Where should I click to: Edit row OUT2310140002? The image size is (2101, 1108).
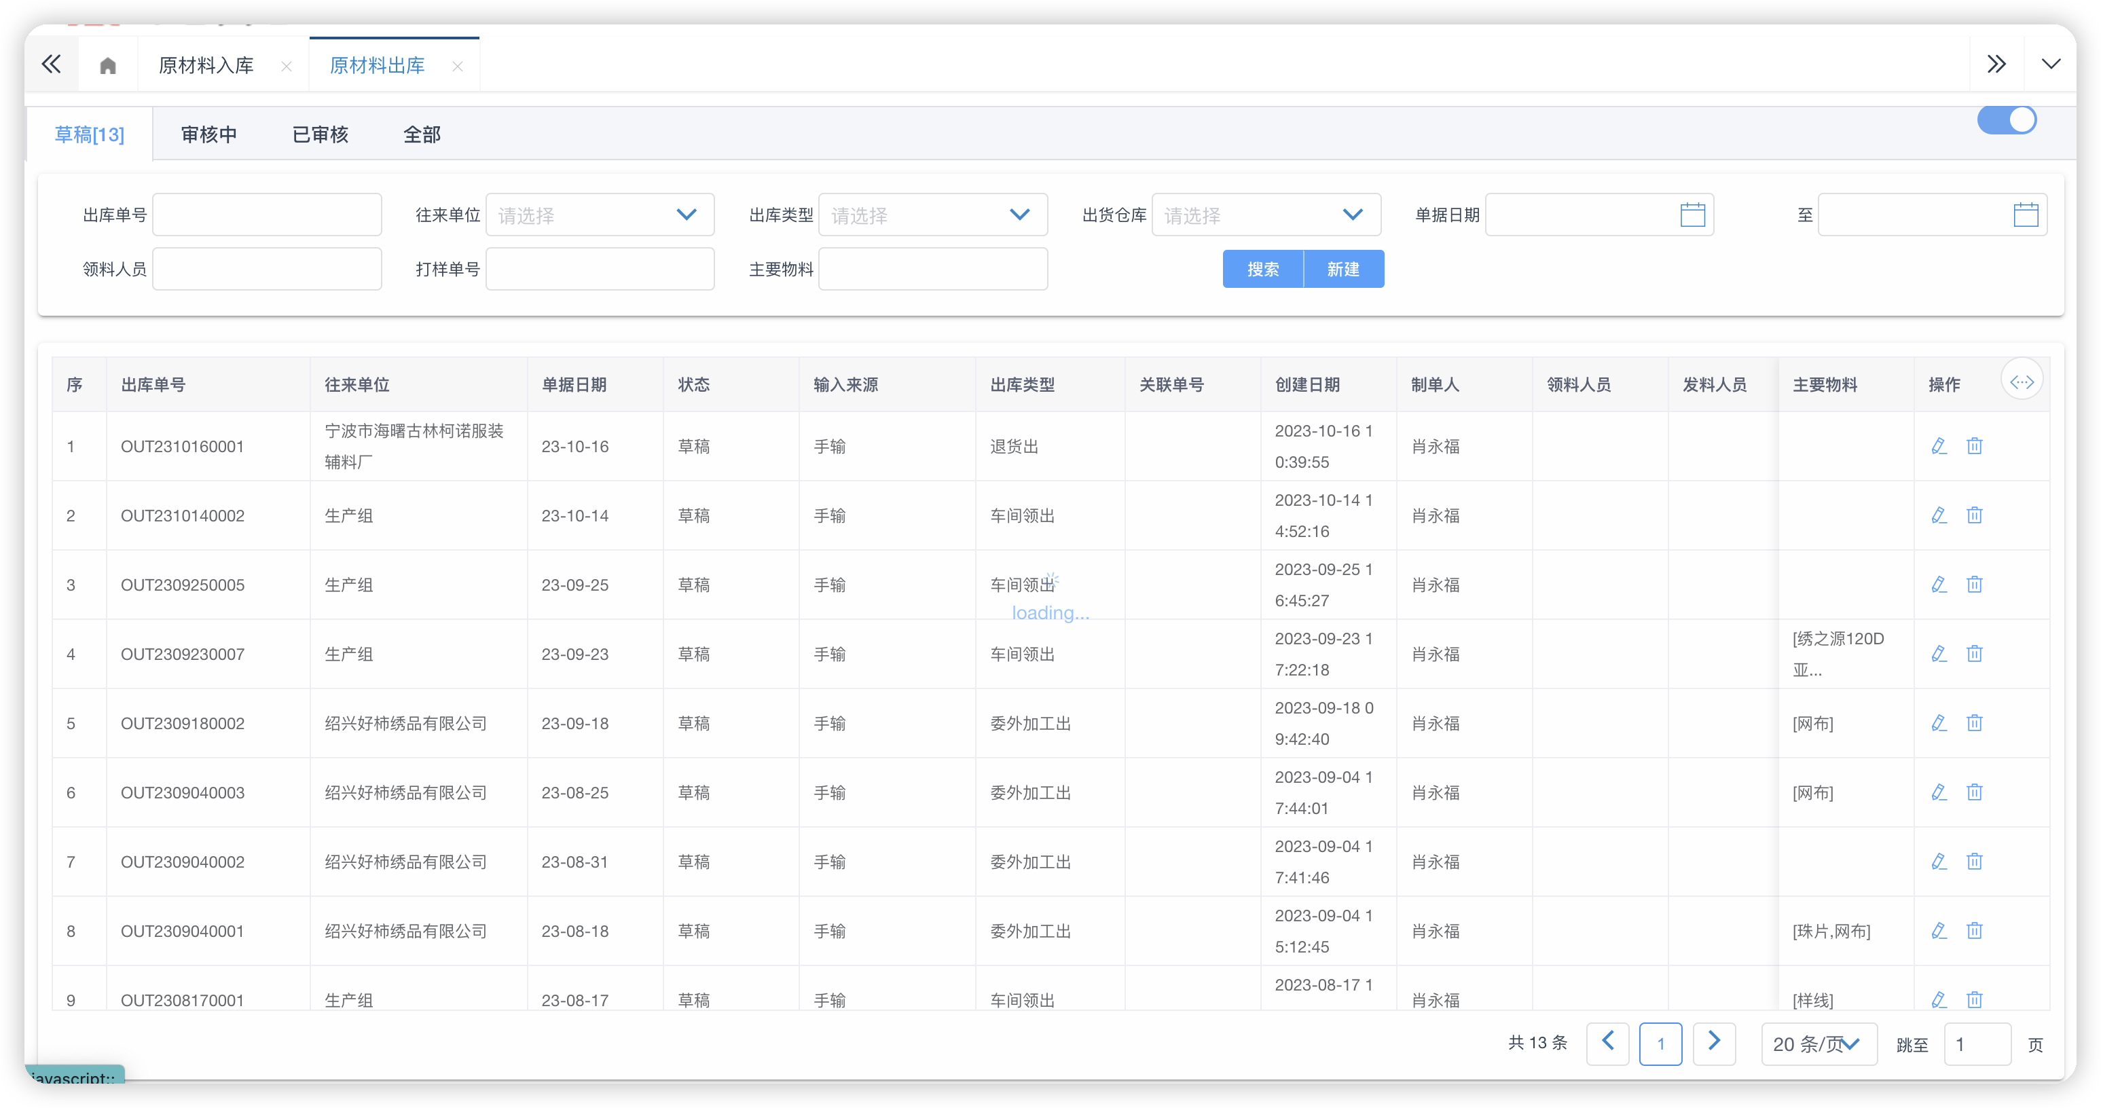[x=1939, y=515]
